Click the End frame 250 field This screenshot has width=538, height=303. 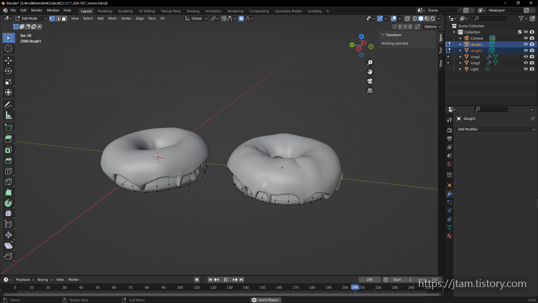(429, 280)
